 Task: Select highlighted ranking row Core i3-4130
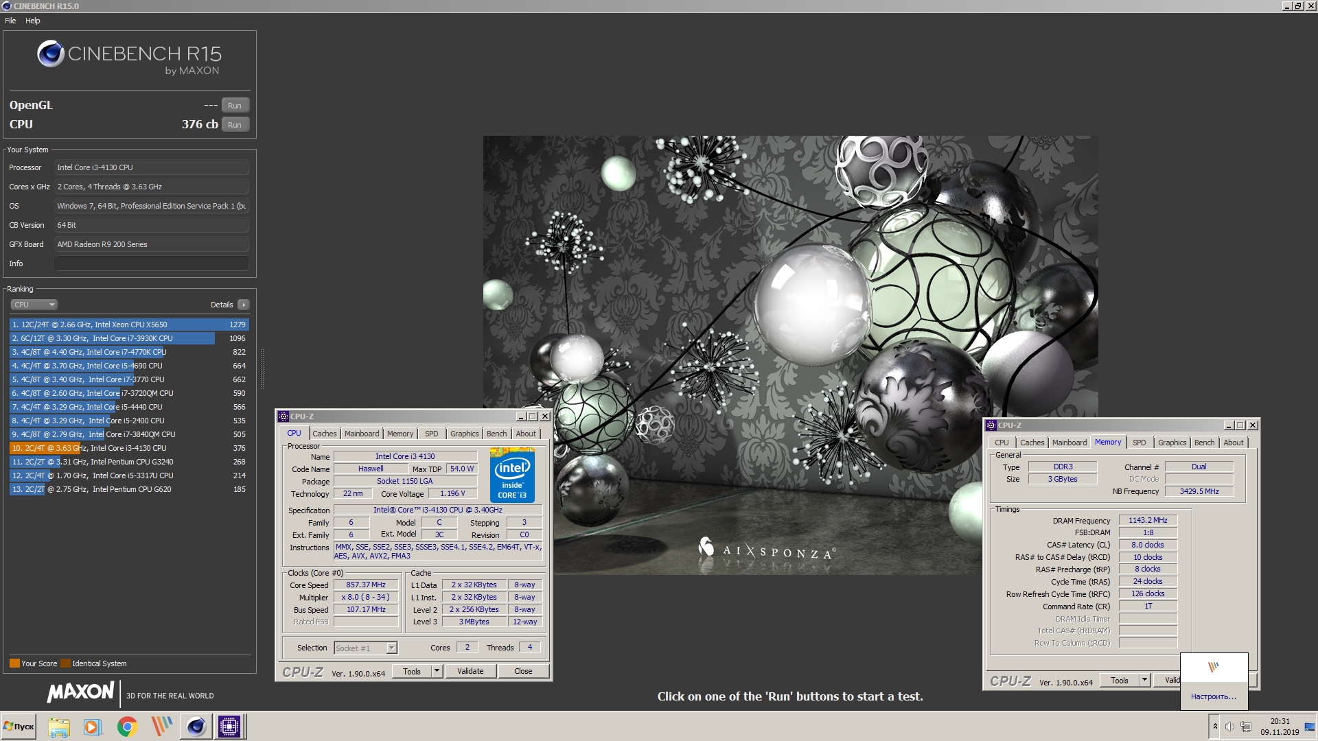[129, 448]
